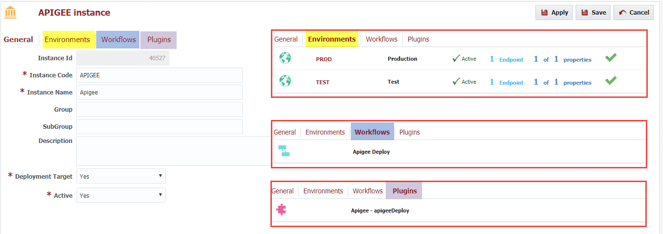
Task: Select Environments tab in the Apigee Deploy panel
Action: tap(325, 132)
